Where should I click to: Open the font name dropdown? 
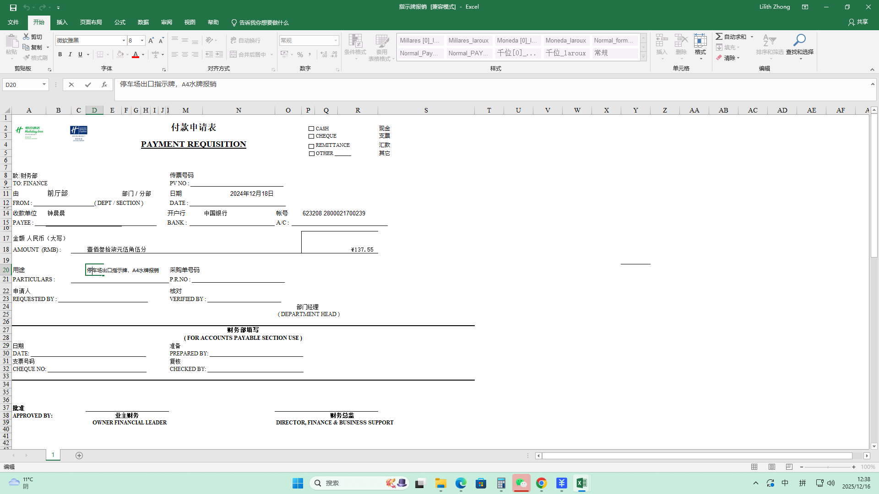124,41
